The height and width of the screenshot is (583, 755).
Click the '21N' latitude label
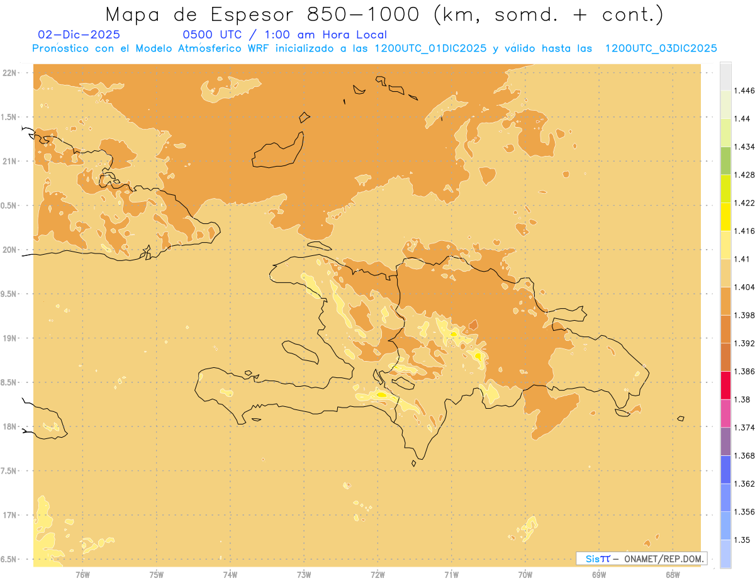tap(9, 161)
